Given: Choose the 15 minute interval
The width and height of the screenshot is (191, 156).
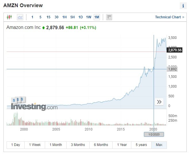Looking at the screenshot, I should [x=48, y=17].
